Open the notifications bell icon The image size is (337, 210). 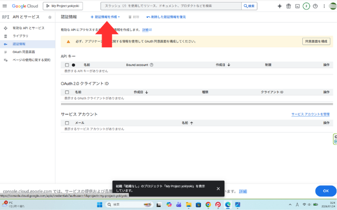tap(306, 6)
